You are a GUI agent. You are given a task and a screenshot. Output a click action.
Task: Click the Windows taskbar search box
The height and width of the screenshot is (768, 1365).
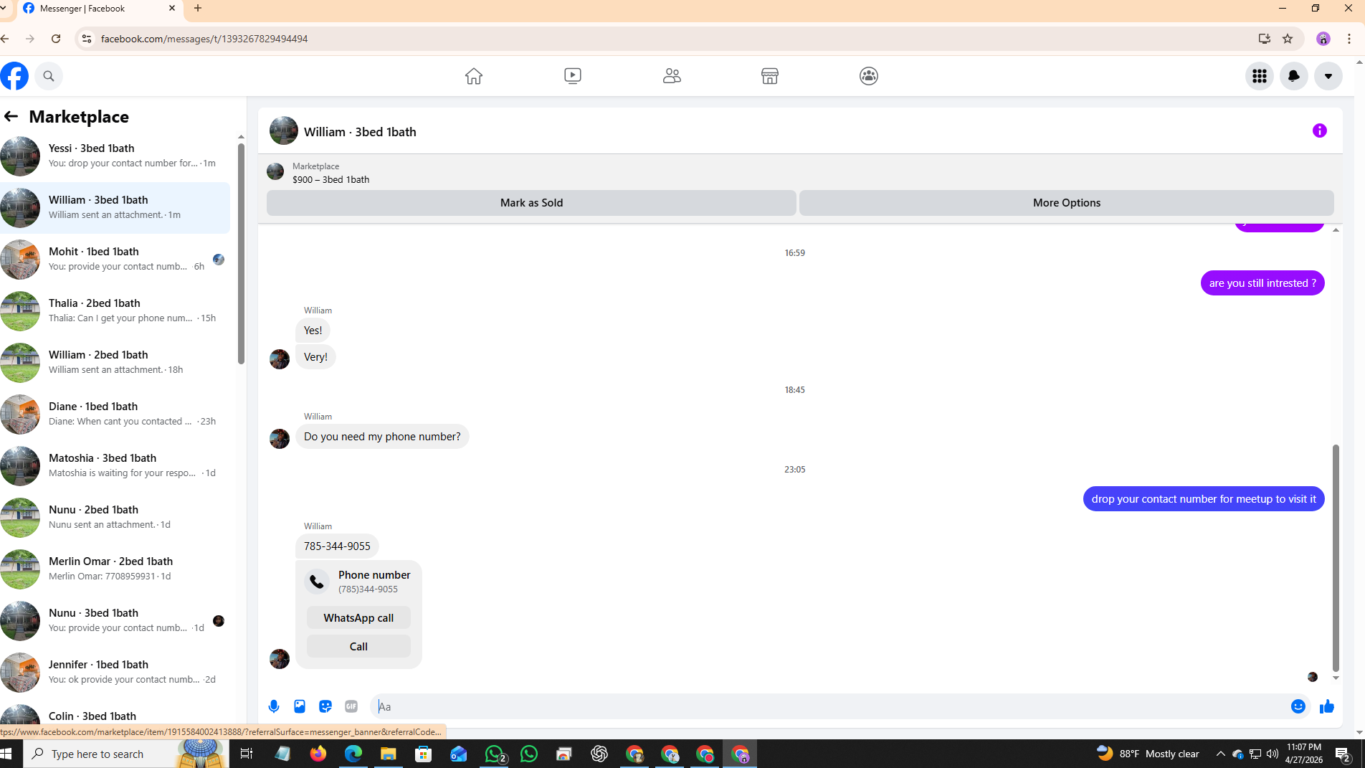tap(126, 754)
